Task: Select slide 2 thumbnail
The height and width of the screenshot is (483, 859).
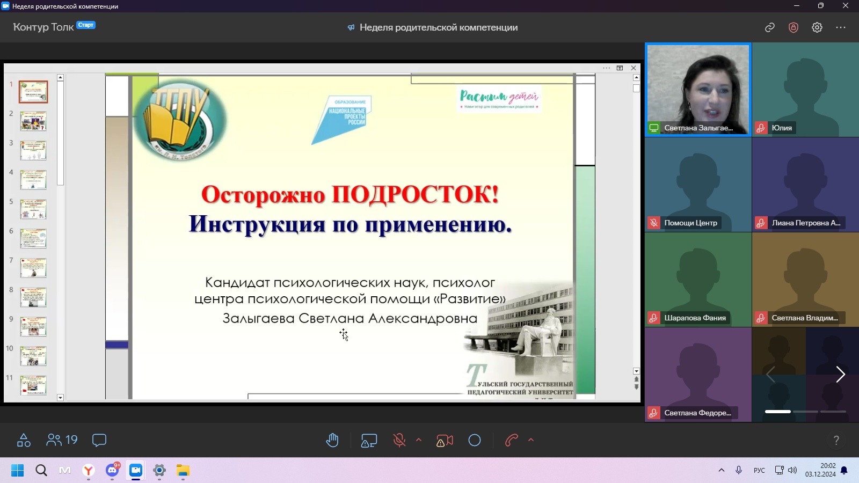Action: click(x=33, y=121)
